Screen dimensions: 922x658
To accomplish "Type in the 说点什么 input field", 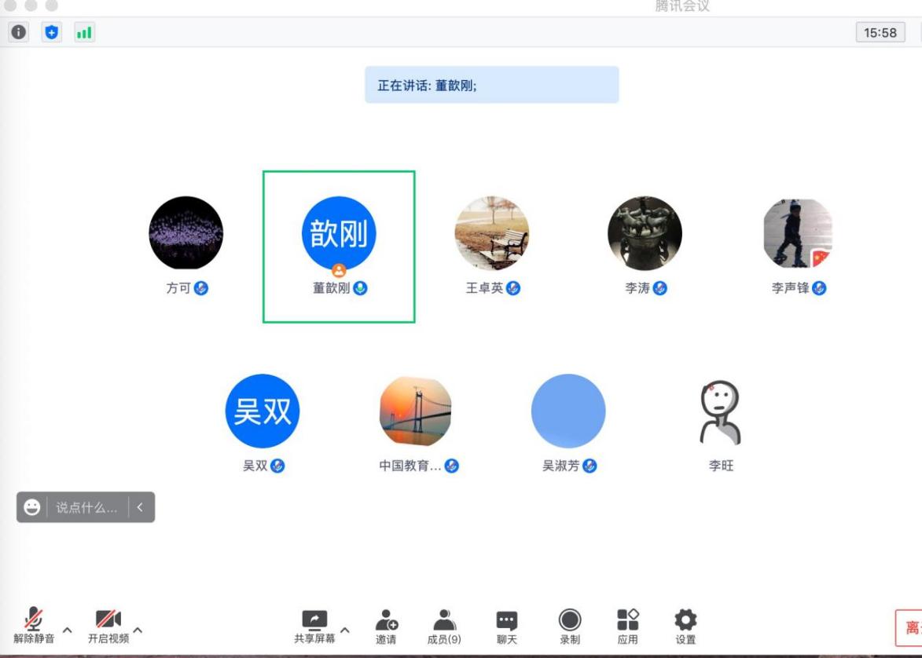I will pos(86,507).
